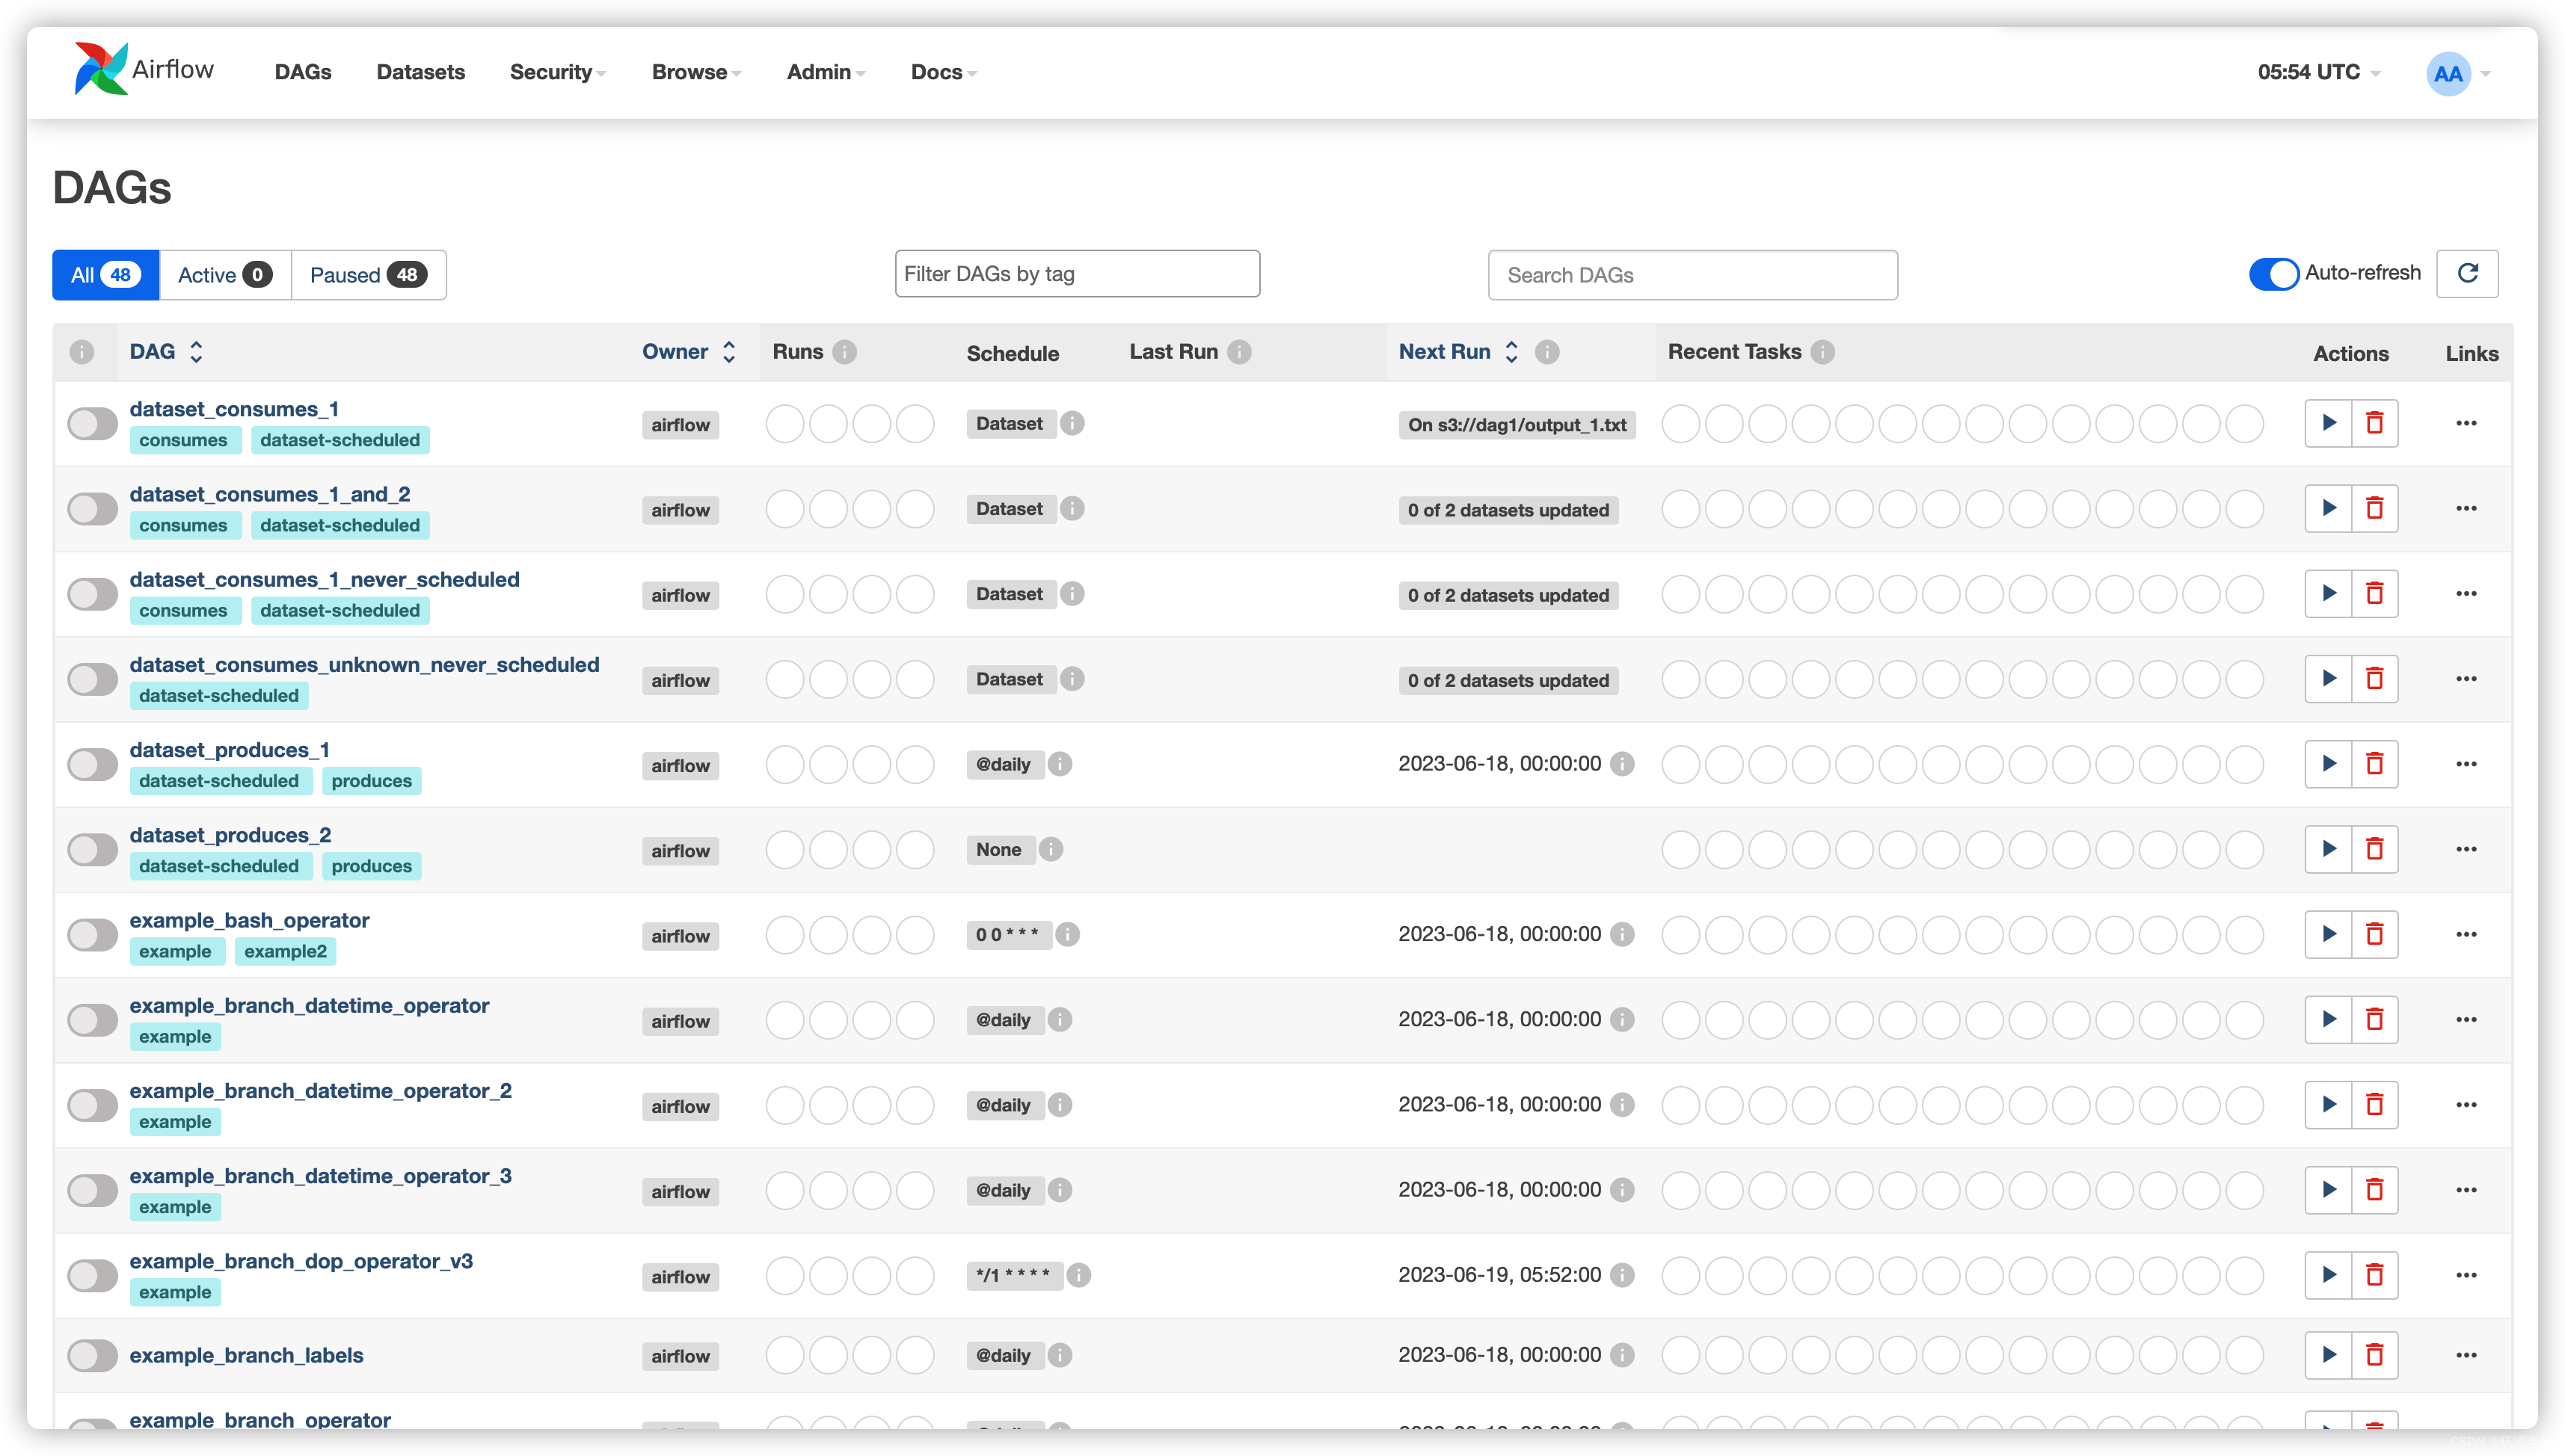Click the Filter DAGs by tag field

coord(1078,274)
